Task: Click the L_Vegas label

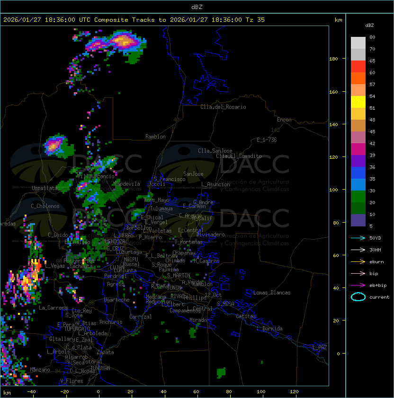Action: point(55,266)
